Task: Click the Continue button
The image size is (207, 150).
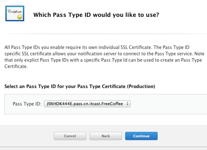Action: pos(141,136)
